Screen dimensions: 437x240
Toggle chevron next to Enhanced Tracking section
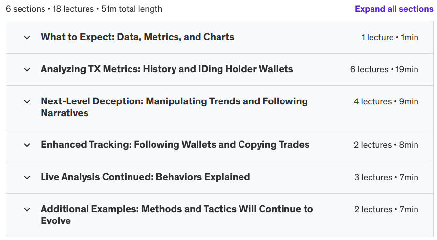click(x=27, y=145)
